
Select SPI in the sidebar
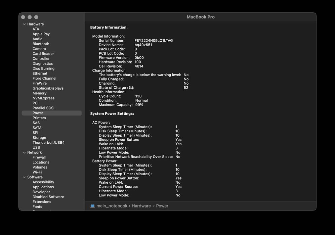pyautogui.click(x=35, y=133)
